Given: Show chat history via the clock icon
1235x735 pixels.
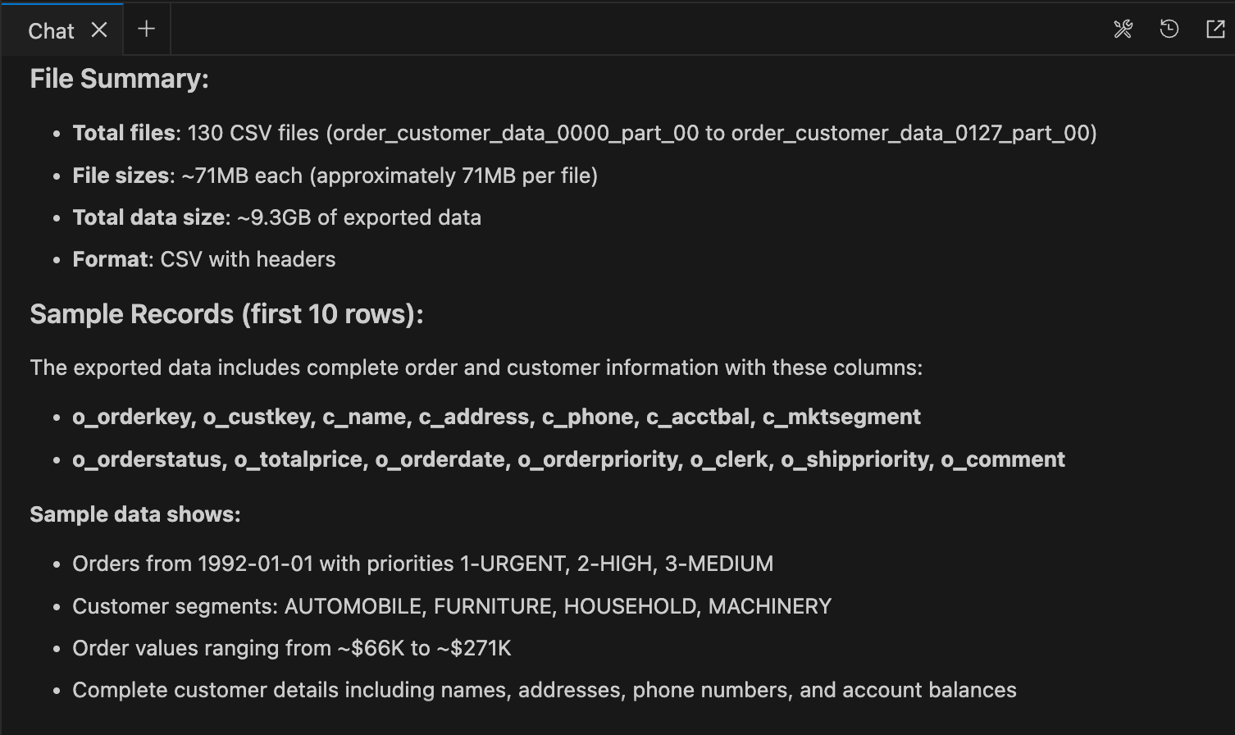Looking at the screenshot, I should [x=1168, y=29].
